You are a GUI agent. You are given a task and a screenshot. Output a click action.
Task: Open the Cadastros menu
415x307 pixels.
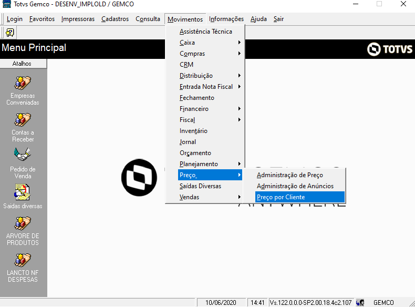coord(115,19)
